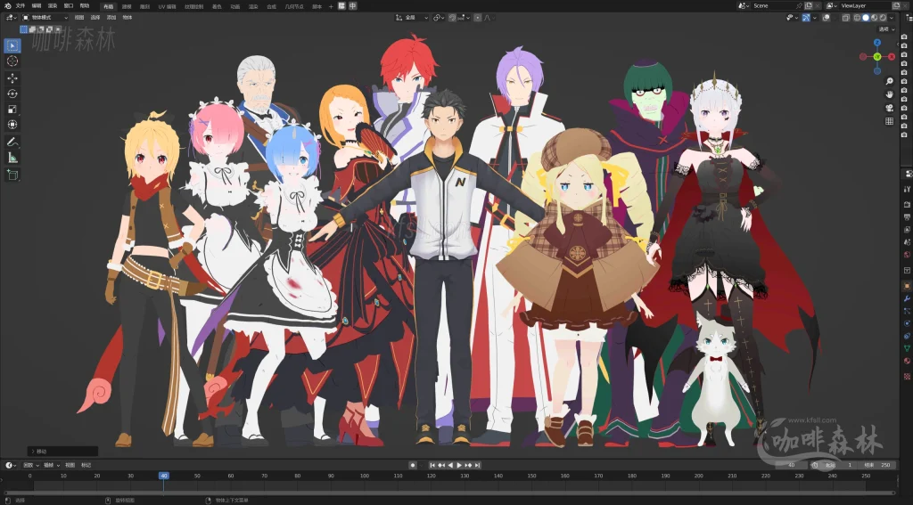Expand the 选项 options dropdown
Viewport: 913px width, 505px height.
(x=886, y=29)
